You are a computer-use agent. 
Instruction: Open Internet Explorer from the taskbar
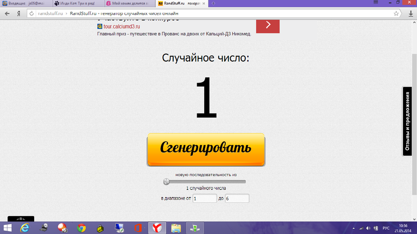tap(25, 228)
